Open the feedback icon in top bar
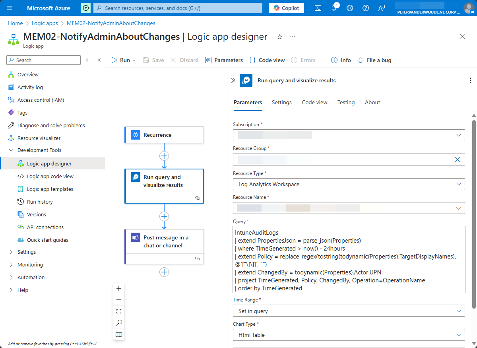The width and height of the screenshot is (477, 348). (382, 8)
